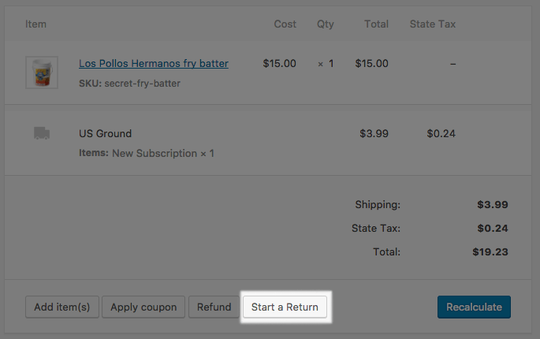540x339 pixels.
Task: Select the US Ground shipping row label
Action: (x=106, y=133)
